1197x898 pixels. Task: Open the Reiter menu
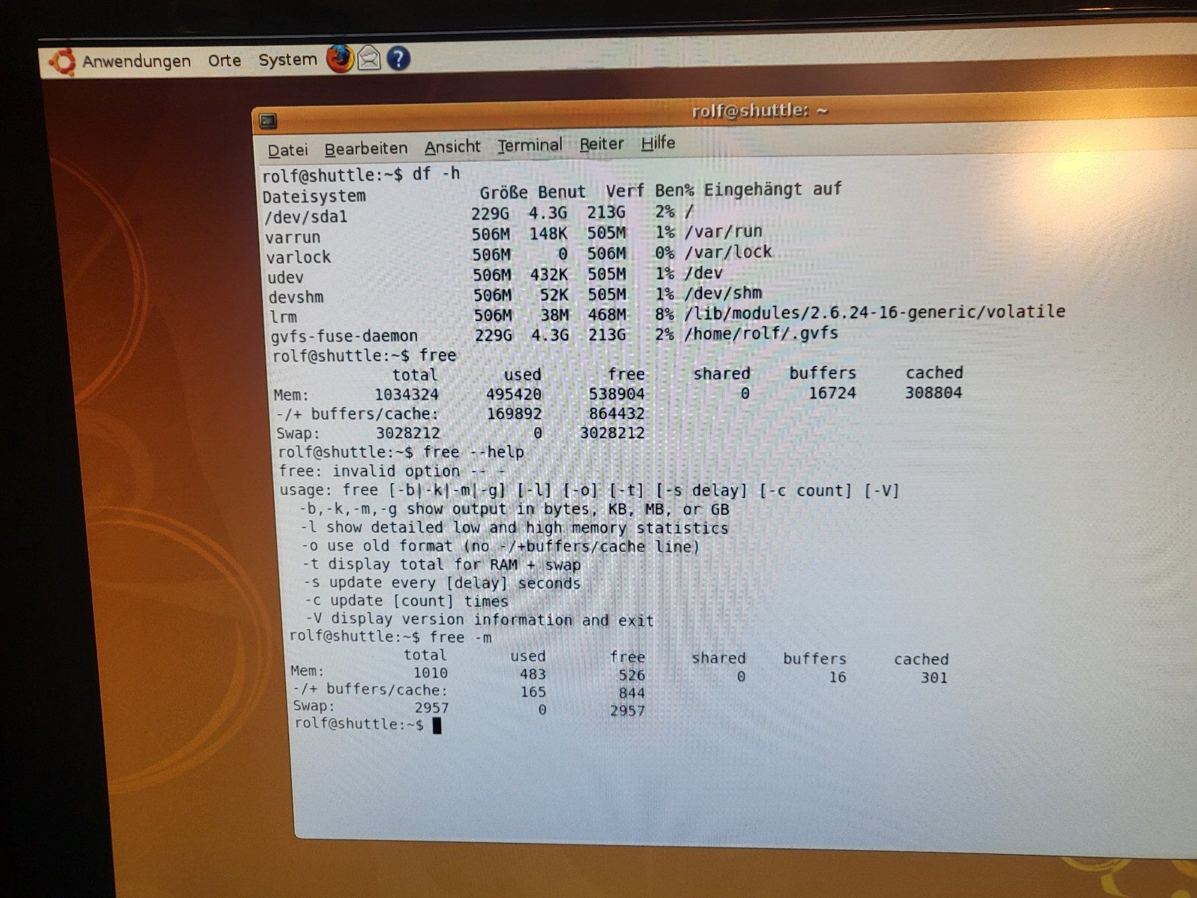pos(601,144)
